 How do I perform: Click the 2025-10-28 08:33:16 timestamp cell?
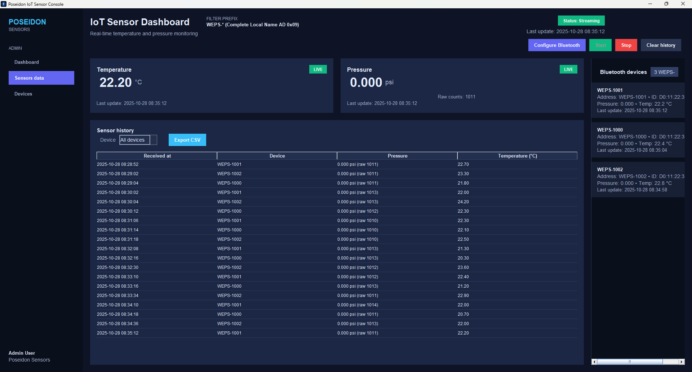[x=117, y=286]
